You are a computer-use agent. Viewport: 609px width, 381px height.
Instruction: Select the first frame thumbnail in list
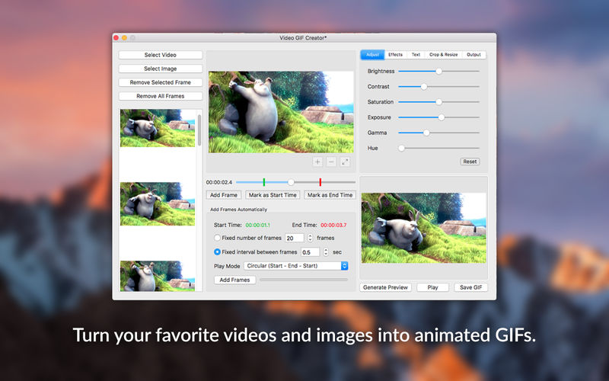[x=157, y=128]
